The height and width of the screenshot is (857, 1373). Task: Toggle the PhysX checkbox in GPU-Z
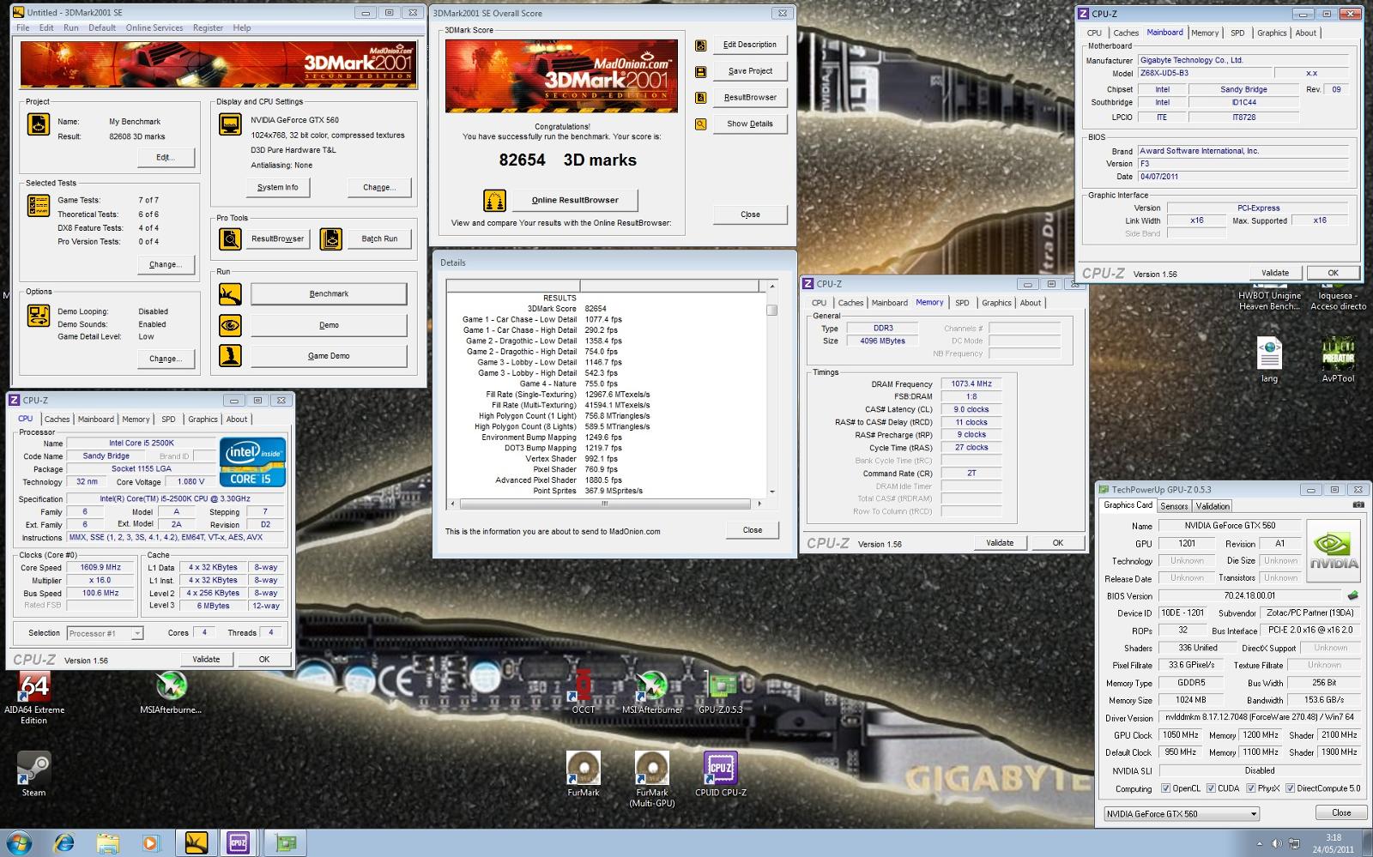(1251, 788)
